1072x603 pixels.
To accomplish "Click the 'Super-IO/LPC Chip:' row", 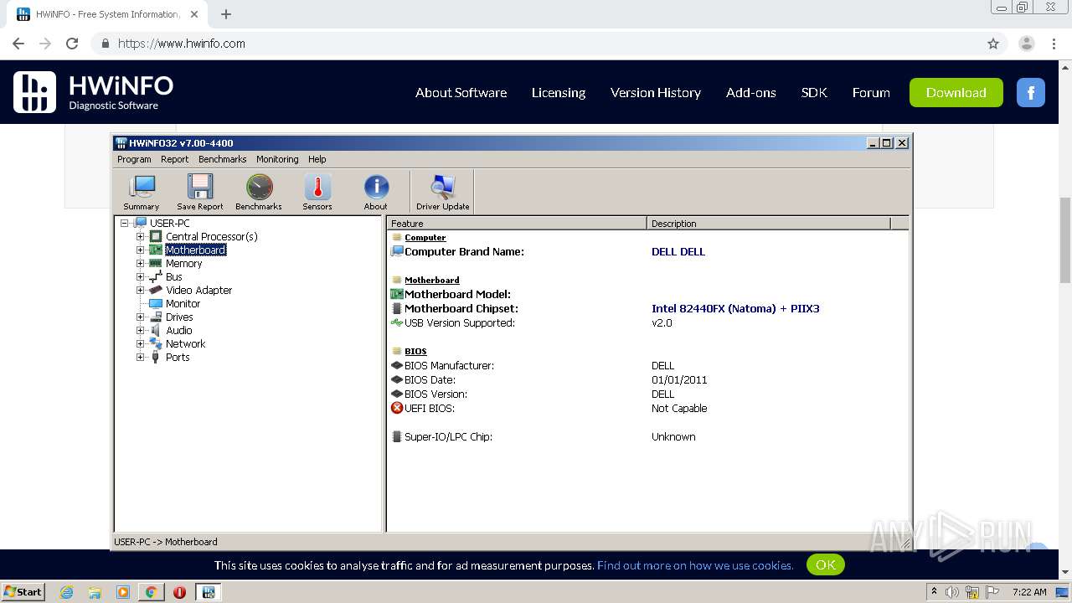I will click(647, 436).
